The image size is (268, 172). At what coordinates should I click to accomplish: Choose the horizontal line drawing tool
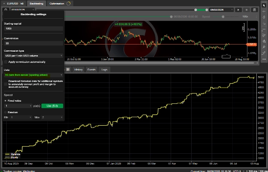[x=264, y=29]
